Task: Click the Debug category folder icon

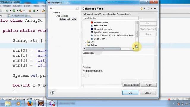Action: pos(88,45)
